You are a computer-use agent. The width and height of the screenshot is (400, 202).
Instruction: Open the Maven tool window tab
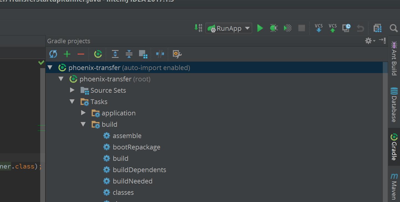tap(394, 186)
